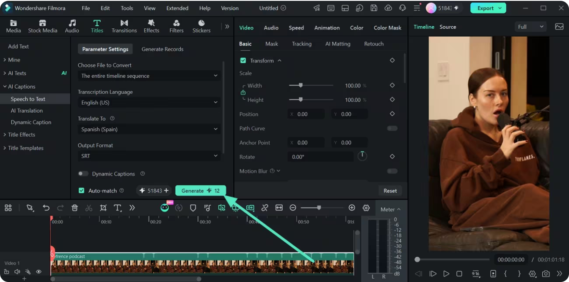569x282 pixels.
Task: Undo the last action
Action: click(46, 208)
